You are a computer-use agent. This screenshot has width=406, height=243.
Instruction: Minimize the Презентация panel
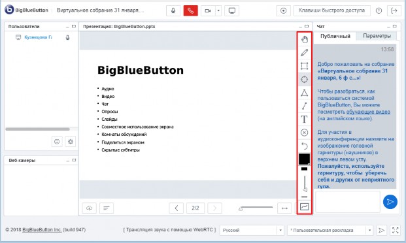(300, 27)
